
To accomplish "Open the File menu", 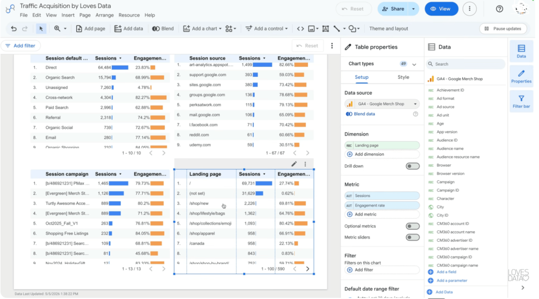I will [24, 15].
